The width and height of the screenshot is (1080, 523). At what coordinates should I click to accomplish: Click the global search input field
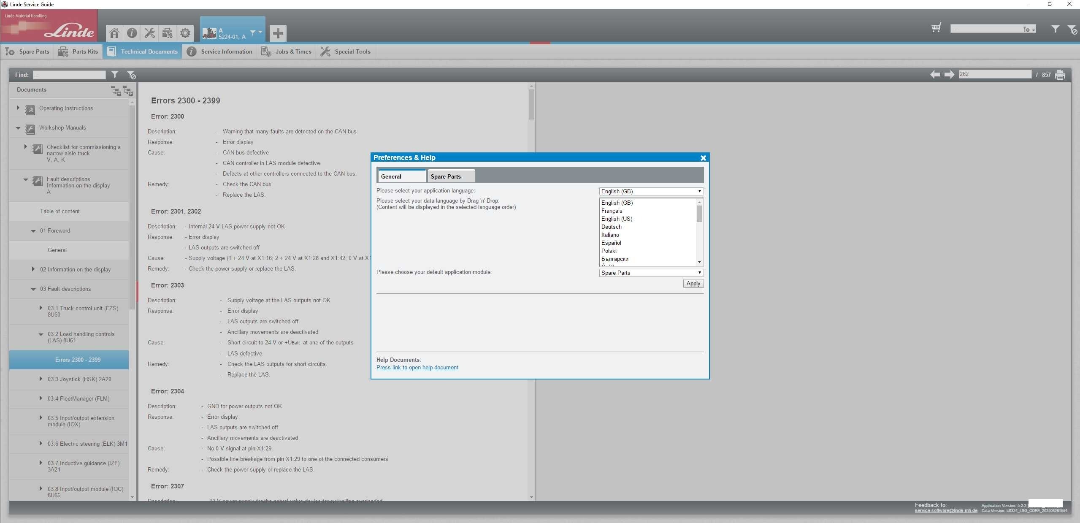click(x=986, y=29)
